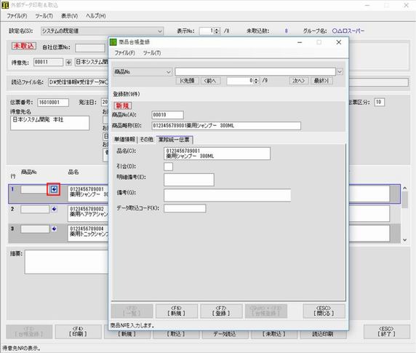416x353 pixels.
Task: Open the 表示(V) menu
Action: point(69,16)
